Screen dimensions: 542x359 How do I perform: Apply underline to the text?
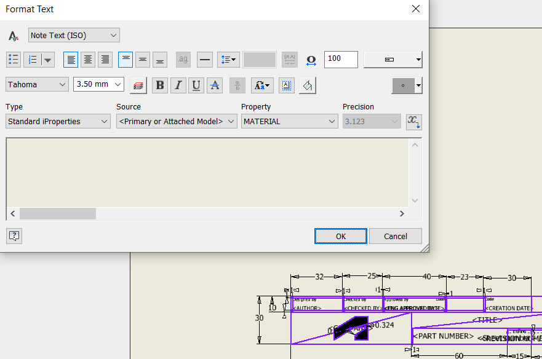(196, 85)
